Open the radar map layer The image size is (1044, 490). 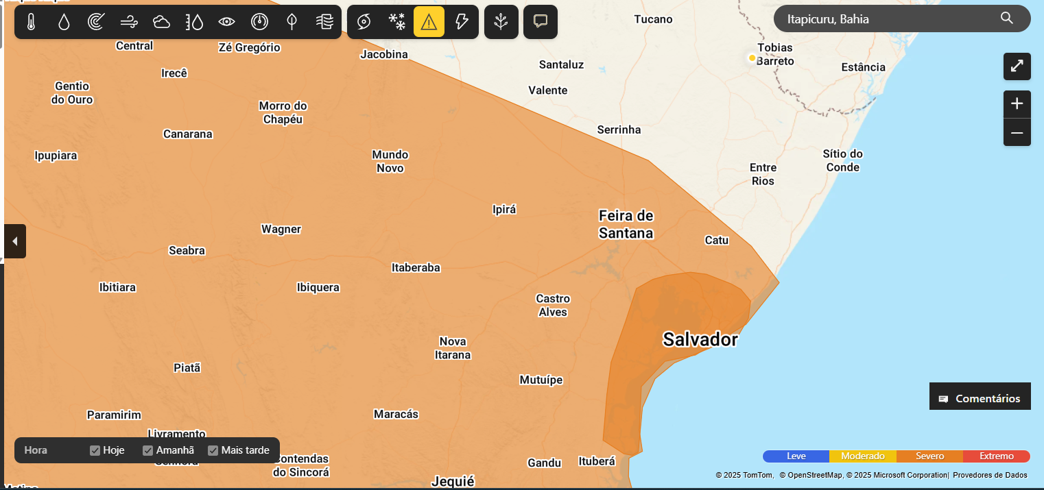(96, 22)
